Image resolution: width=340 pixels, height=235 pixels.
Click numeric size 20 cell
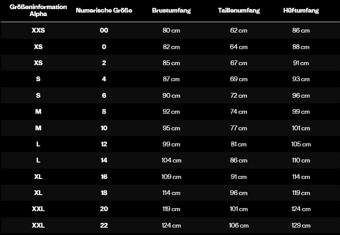pyautogui.click(x=104, y=209)
